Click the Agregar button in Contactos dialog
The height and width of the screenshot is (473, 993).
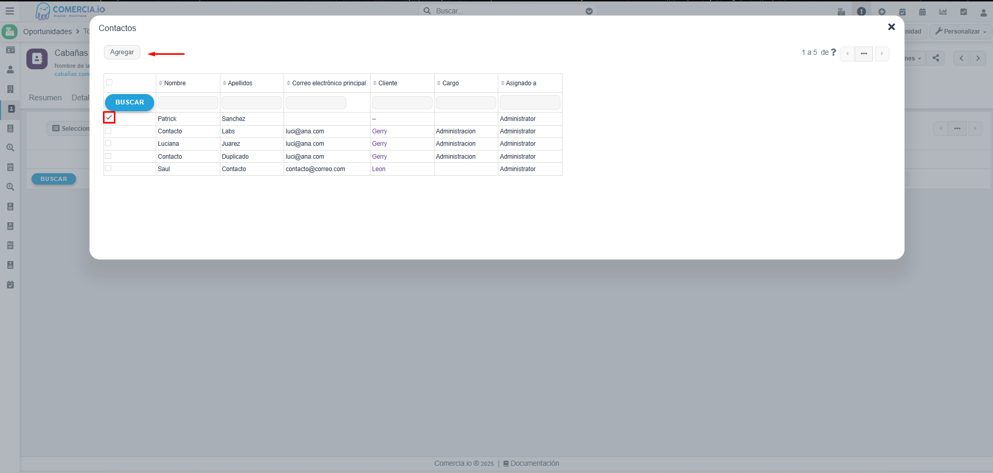click(x=122, y=52)
